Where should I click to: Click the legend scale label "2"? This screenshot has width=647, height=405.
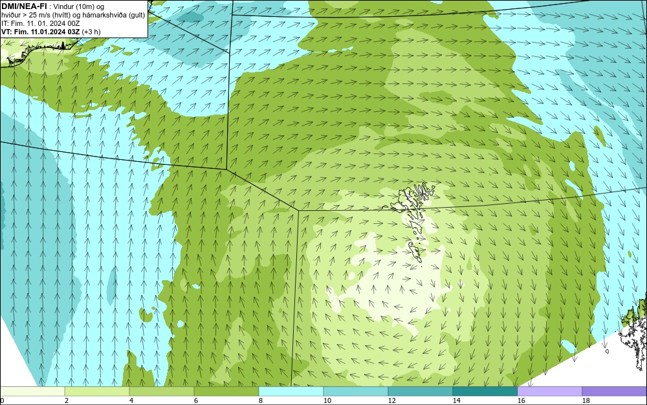click(x=67, y=400)
